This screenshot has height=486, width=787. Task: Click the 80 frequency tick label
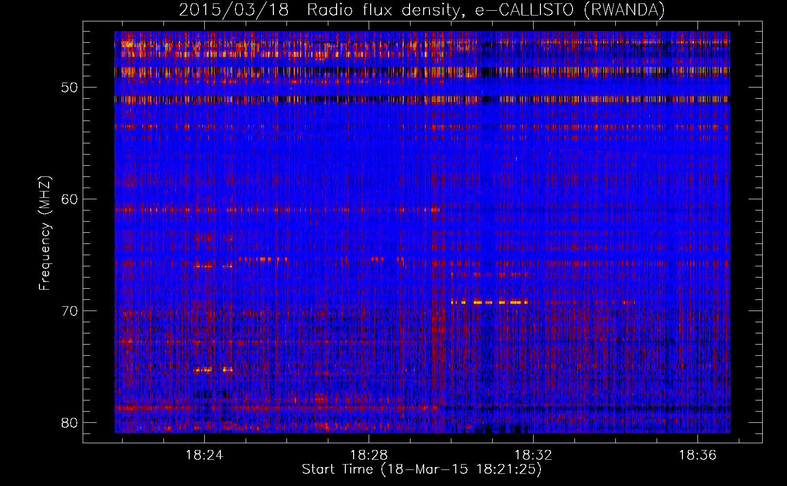click(x=70, y=422)
